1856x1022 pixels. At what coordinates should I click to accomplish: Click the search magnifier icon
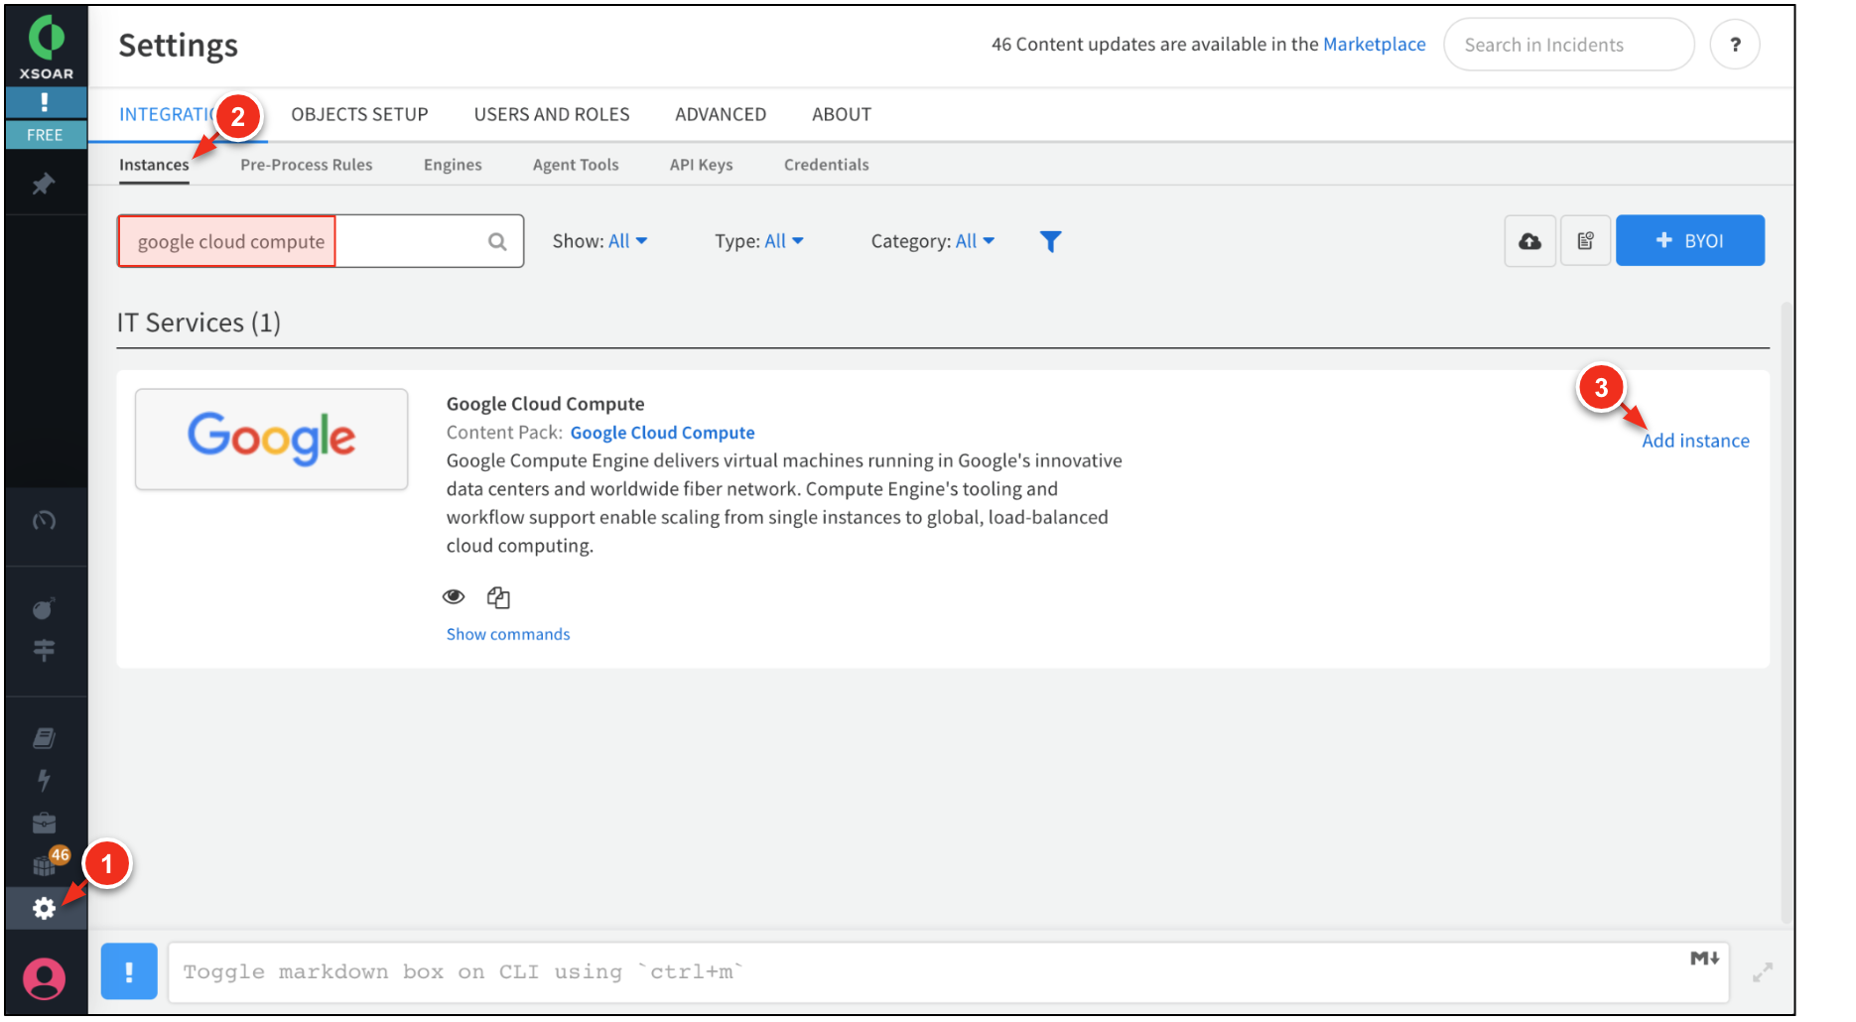pyautogui.click(x=497, y=241)
